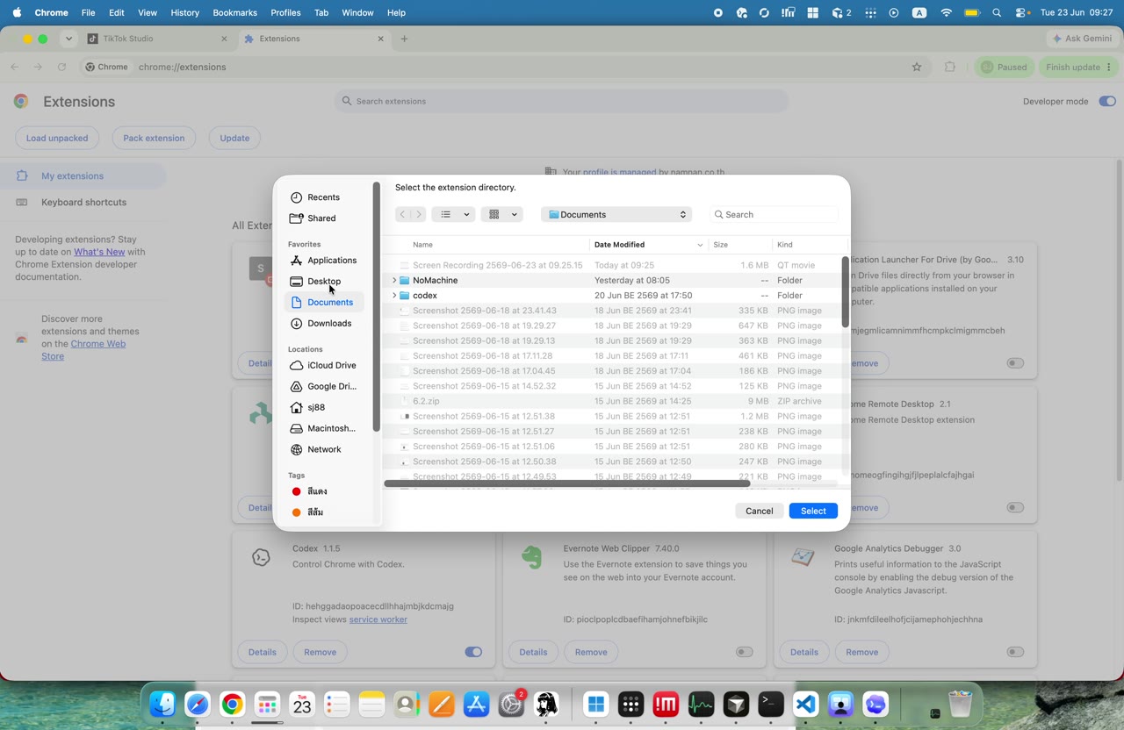
Task: Bookmark this page with star icon
Action: coord(917,67)
